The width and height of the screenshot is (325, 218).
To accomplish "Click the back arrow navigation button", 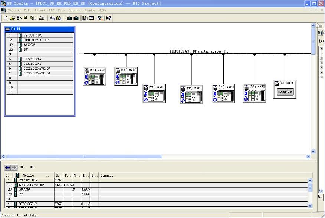I will tap(7, 167).
